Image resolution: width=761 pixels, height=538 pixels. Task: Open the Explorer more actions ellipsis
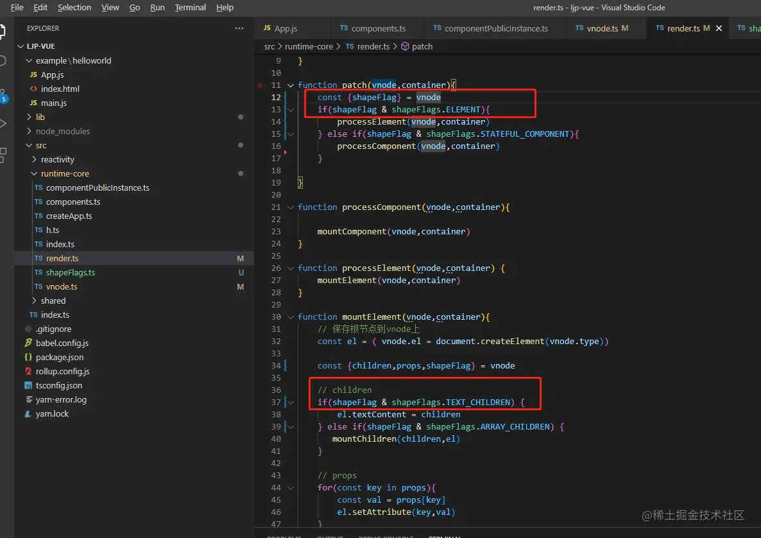click(239, 28)
